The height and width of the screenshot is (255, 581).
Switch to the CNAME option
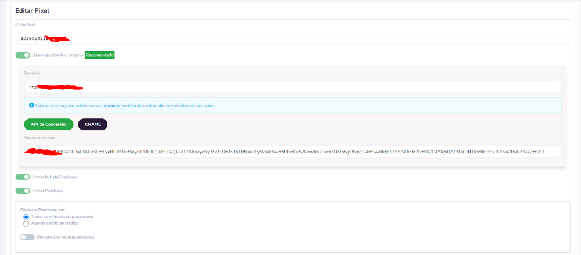[x=92, y=124]
